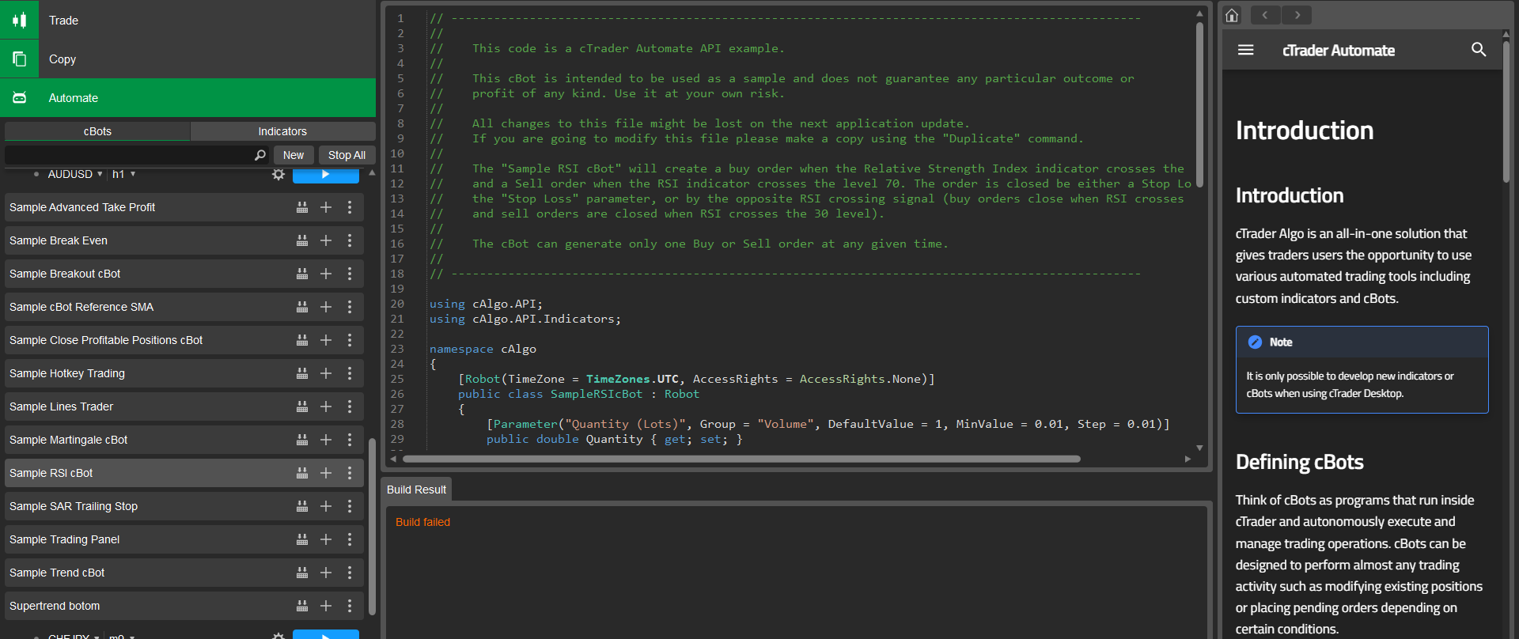1519x639 pixels.
Task: Add instance to Sample Close Profitable Positions cBot
Action: (326, 340)
